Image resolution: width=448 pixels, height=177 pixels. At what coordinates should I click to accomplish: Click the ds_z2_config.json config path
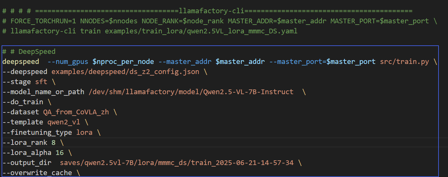coord(125,72)
